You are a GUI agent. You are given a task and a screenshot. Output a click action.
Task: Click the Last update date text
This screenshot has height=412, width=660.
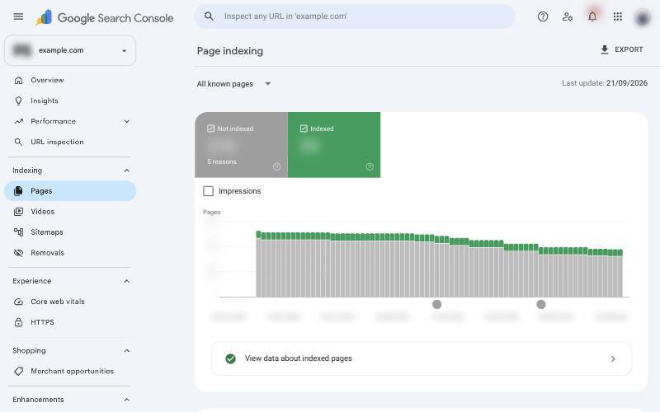[x=605, y=83]
